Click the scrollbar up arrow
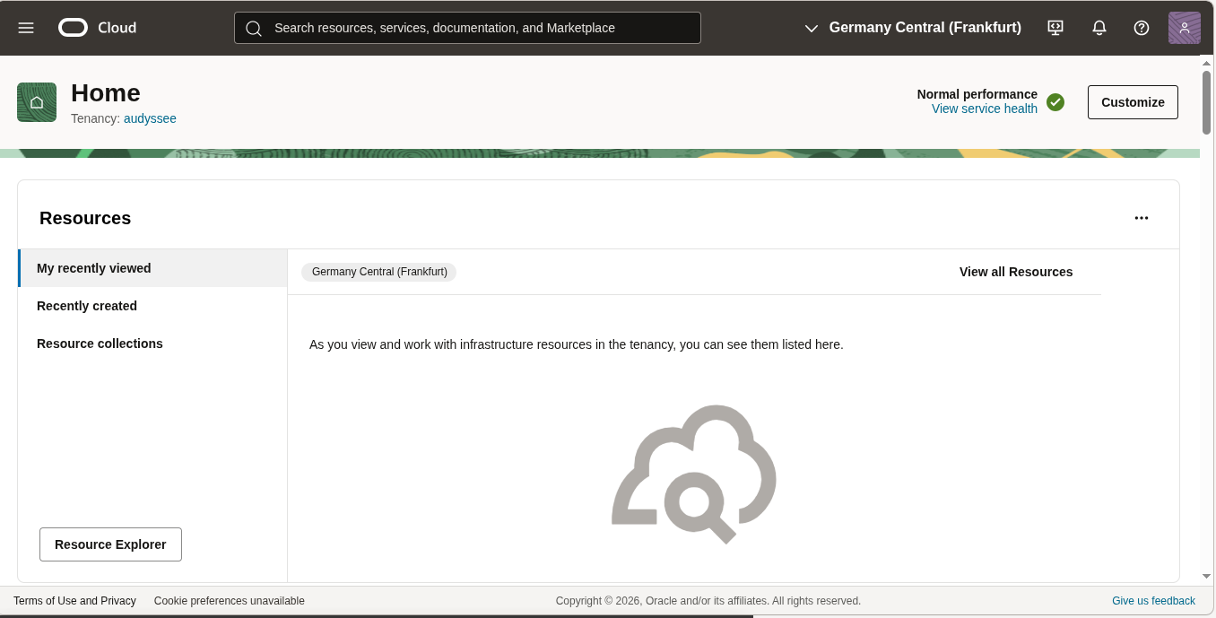This screenshot has height=618, width=1216. (x=1206, y=63)
